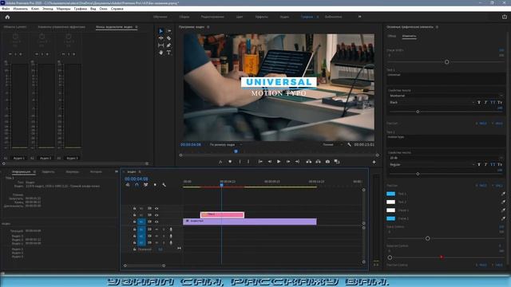Screen dimensions: 511x287
Task: Toggle timeline Snap magnet icon
Action: 137,185
